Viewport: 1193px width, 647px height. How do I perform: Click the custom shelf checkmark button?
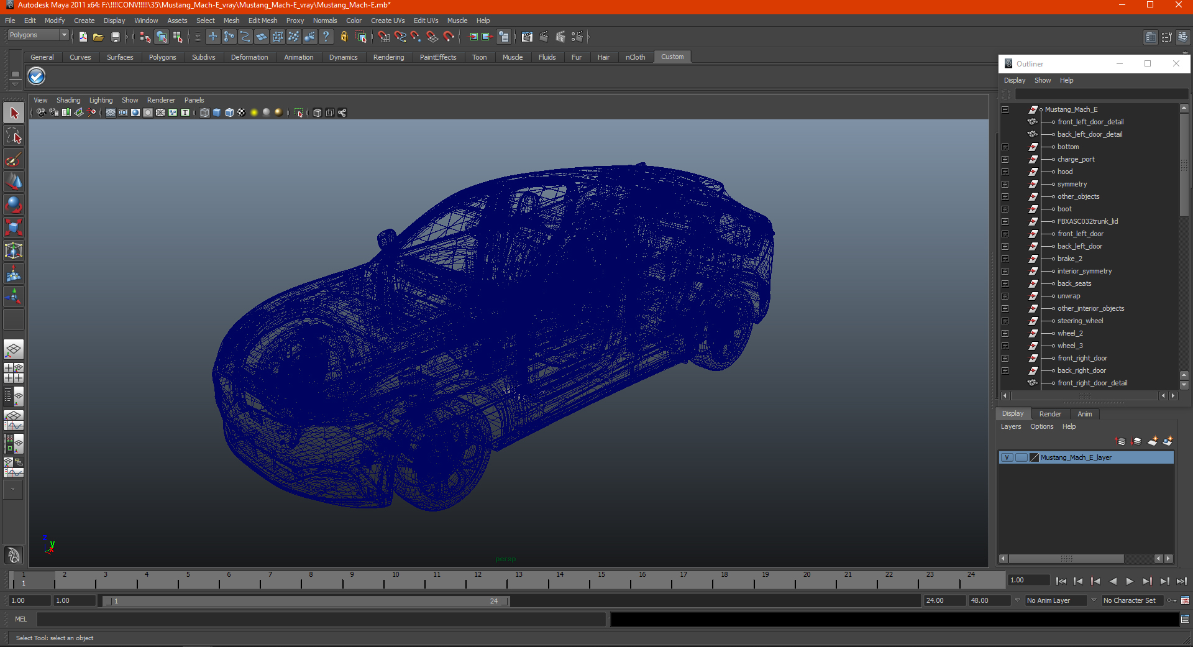37,76
